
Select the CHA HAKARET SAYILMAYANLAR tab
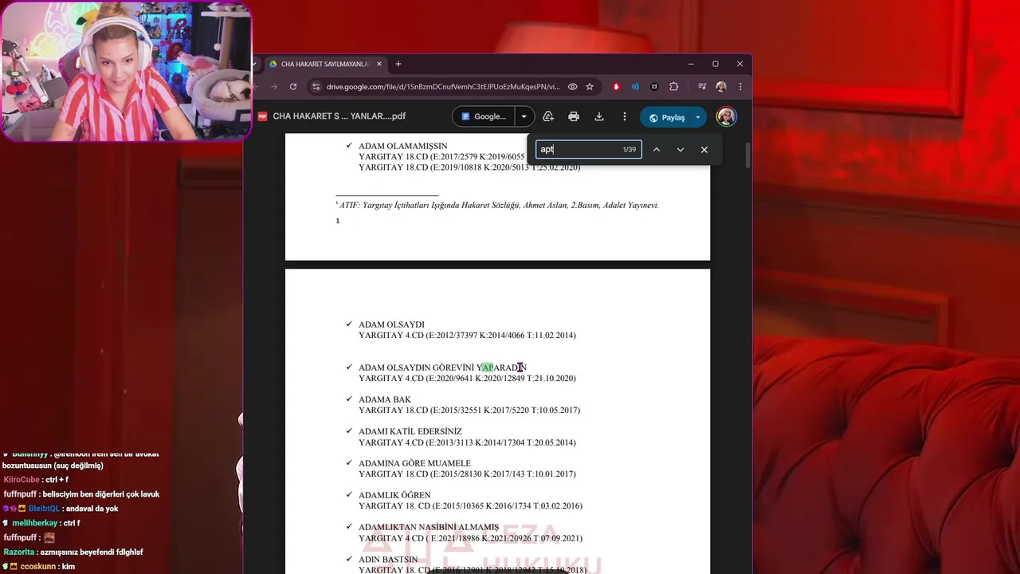325,64
